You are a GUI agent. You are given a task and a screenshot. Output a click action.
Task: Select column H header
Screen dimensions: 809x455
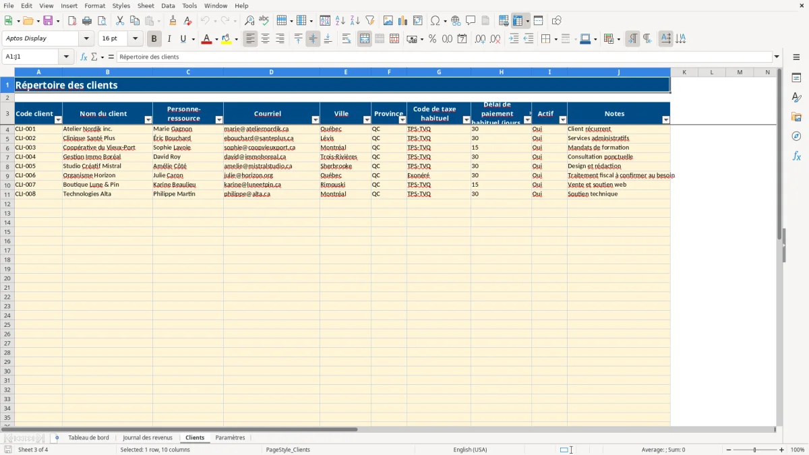501,72
